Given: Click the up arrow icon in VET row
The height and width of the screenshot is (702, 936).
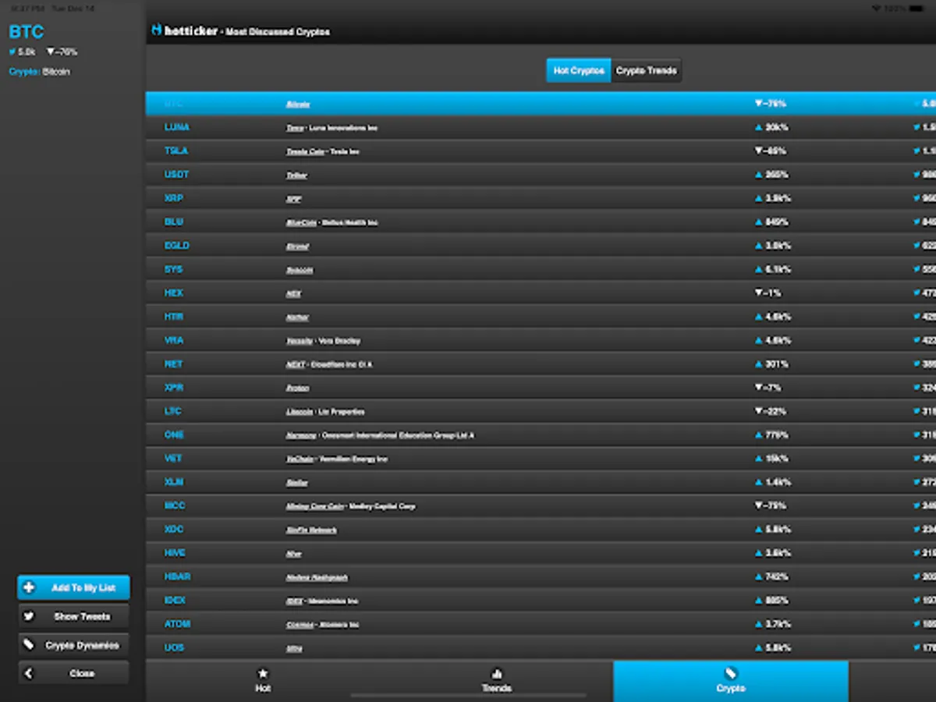Looking at the screenshot, I should pyautogui.click(x=758, y=459).
